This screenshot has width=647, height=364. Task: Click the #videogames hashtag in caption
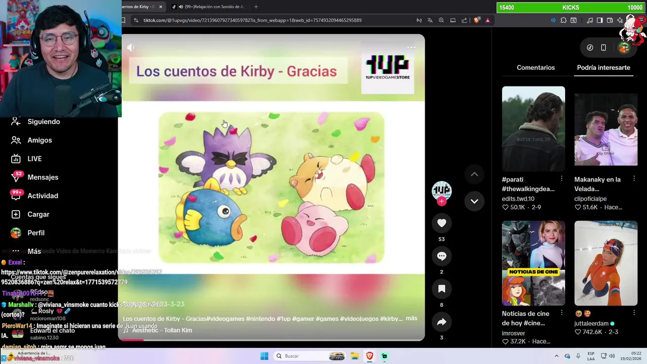pyautogui.click(x=225, y=318)
